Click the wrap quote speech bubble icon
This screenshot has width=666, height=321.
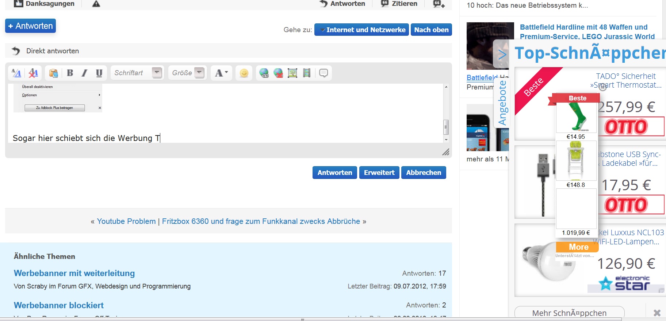coord(324,73)
